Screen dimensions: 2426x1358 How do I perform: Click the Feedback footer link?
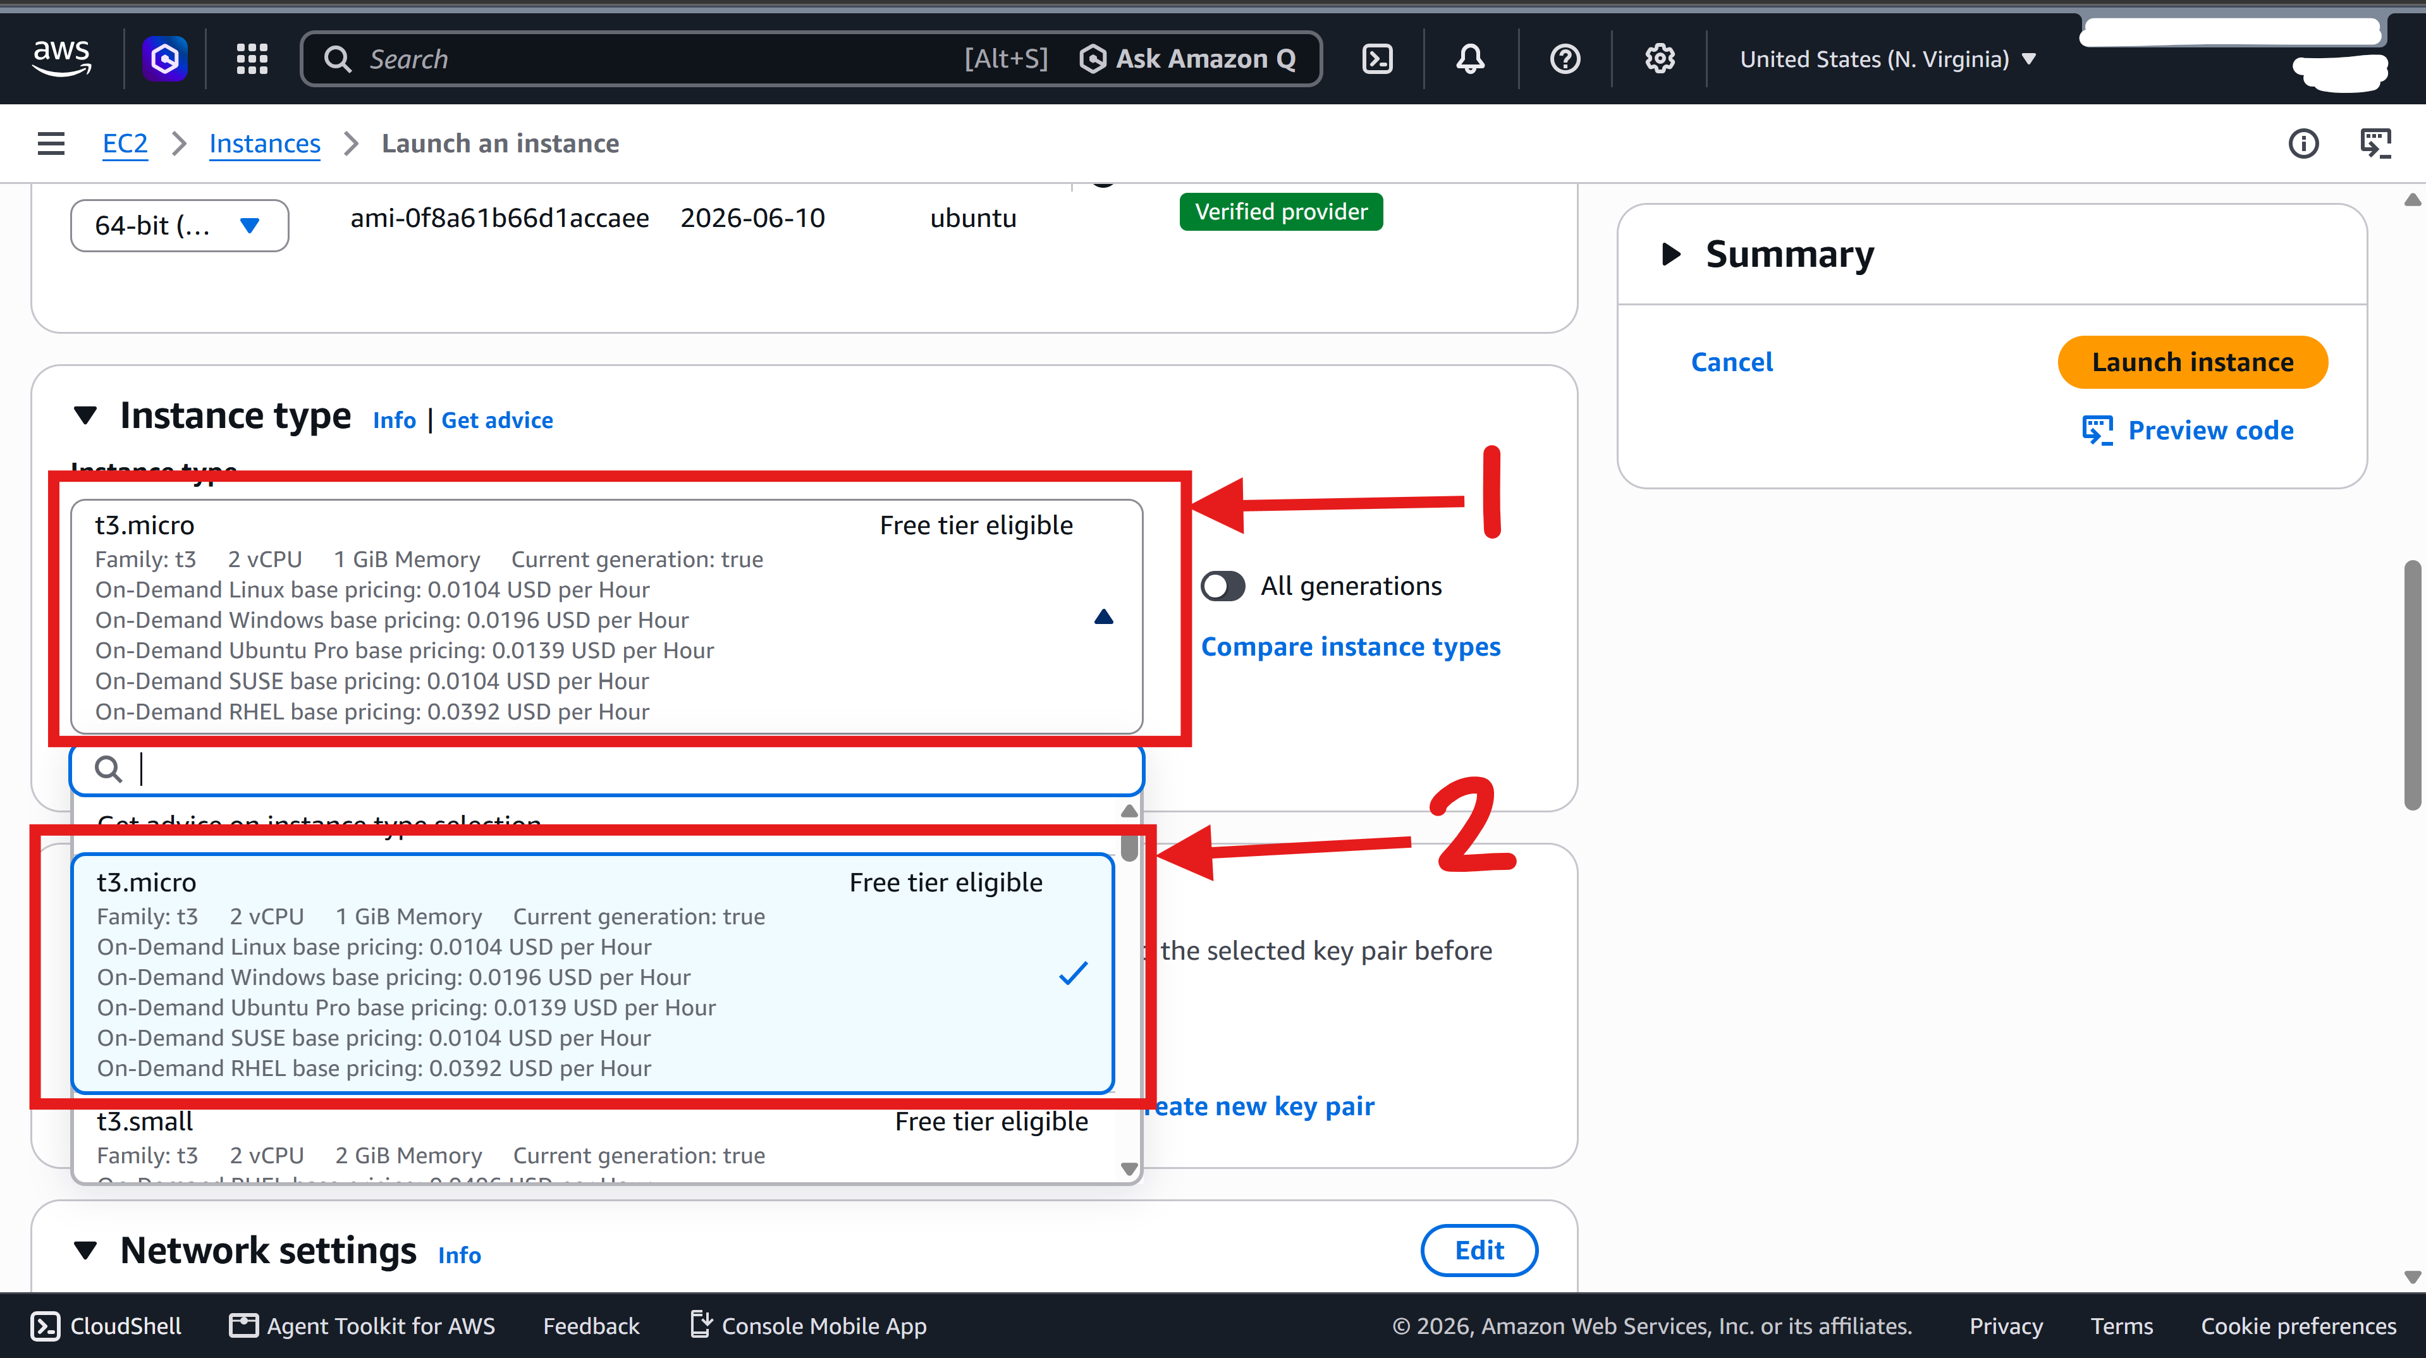pyautogui.click(x=591, y=1326)
